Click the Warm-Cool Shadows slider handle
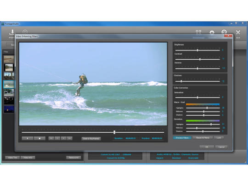 click(204, 115)
